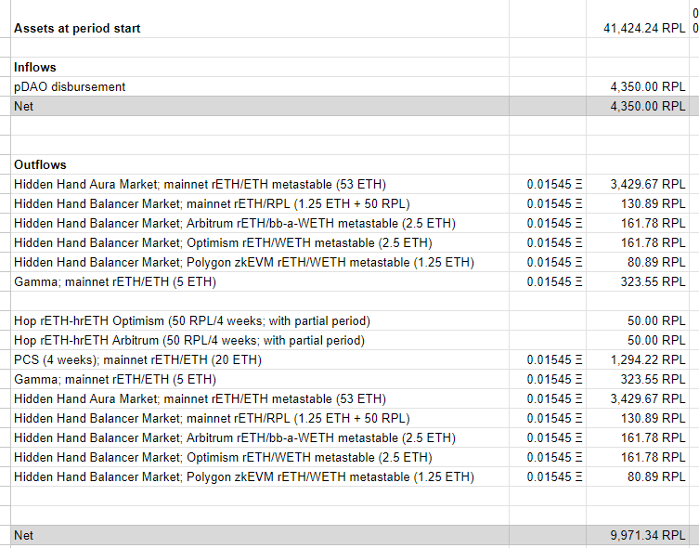Click 0.01545 Ξ in the row directly under Outflows

pos(554,184)
